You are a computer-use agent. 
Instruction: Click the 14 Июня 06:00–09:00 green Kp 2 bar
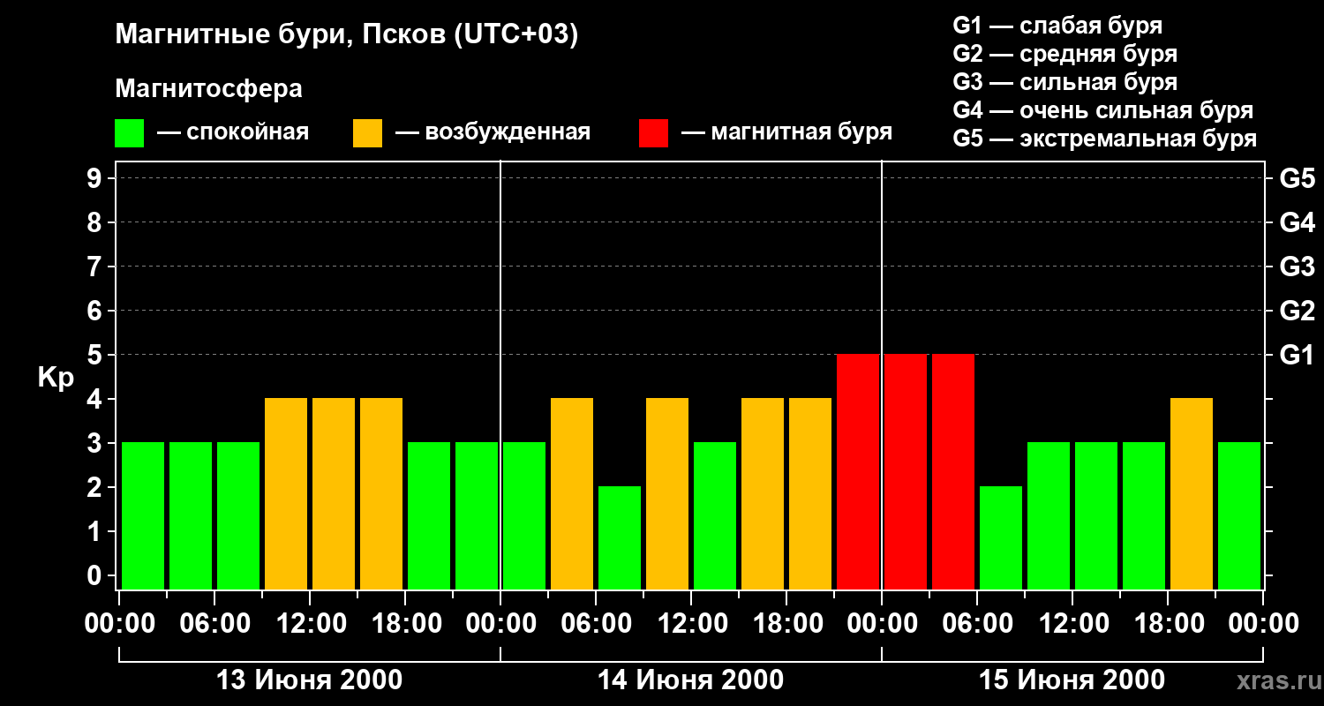coord(620,537)
